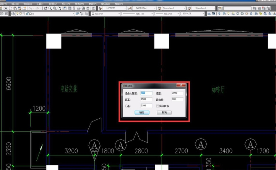Toggle layer 0 lock padlock icon
The image size is (276, 170).
(27, 13)
